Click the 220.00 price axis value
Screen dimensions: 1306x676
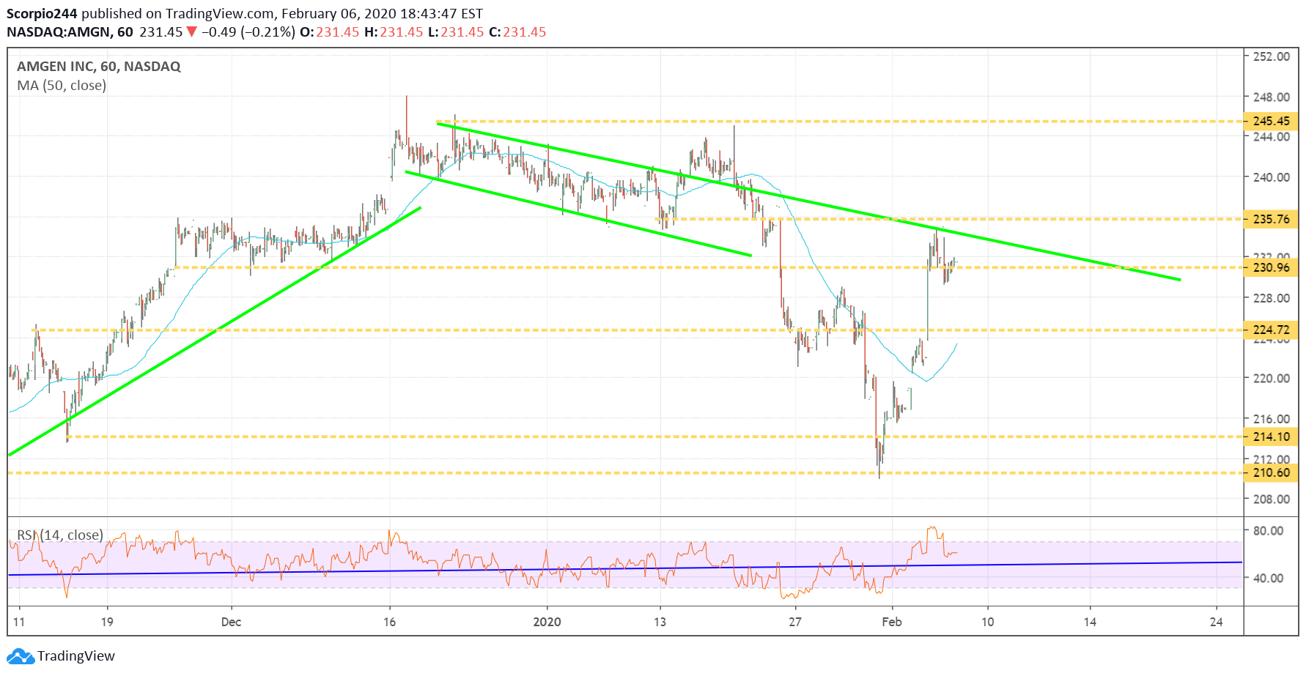1272,379
